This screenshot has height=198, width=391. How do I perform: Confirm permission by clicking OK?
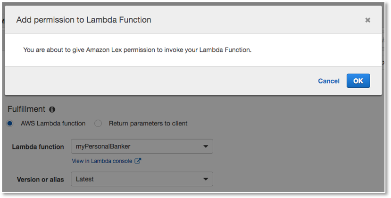click(x=358, y=81)
